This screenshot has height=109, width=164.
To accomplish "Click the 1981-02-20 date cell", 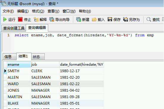I will coord(82,77).
